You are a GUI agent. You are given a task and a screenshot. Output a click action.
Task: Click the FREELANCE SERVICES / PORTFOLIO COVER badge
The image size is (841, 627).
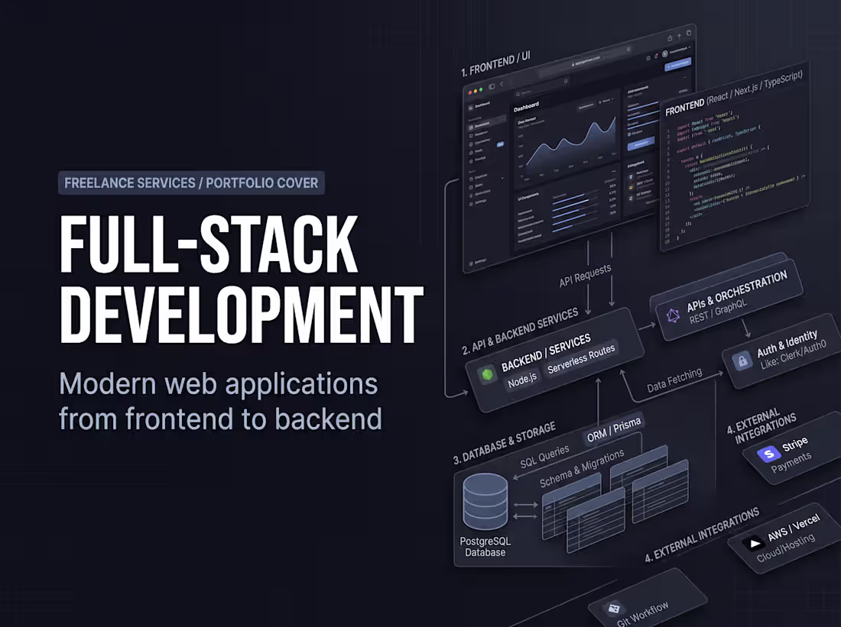191,183
